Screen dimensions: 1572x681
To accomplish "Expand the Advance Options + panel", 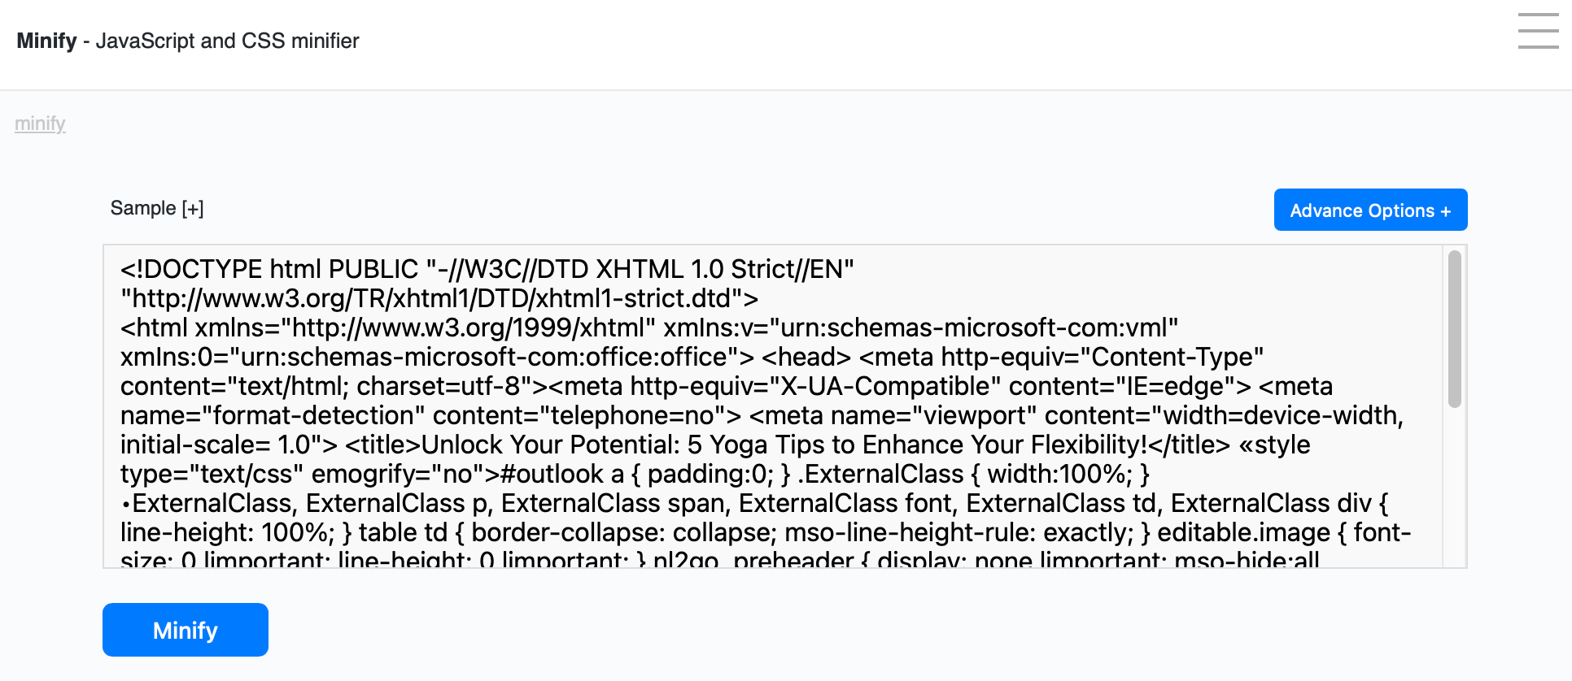I will pos(1370,210).
